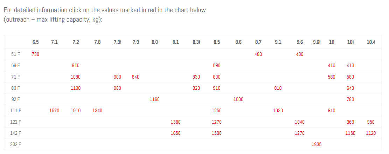Select the 1120 value under outreach 10.4

(371, 133)
